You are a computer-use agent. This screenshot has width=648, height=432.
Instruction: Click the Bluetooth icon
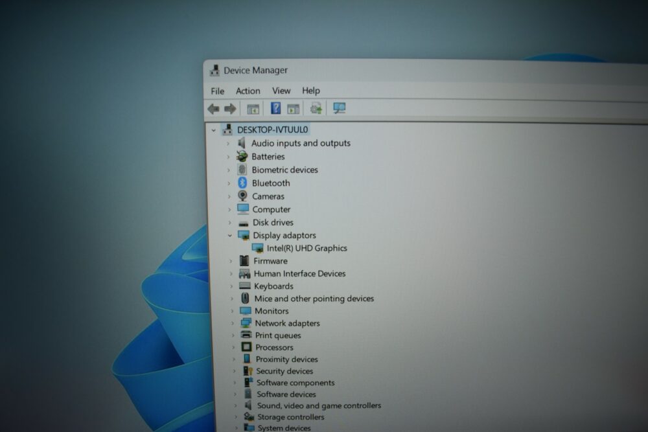tap(242, 183)
